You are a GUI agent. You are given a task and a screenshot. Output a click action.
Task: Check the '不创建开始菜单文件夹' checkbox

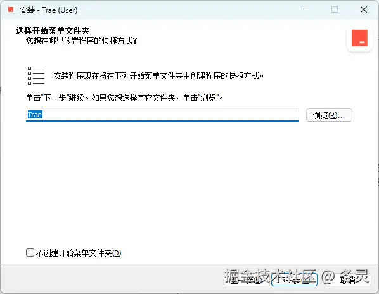[30, 253]
